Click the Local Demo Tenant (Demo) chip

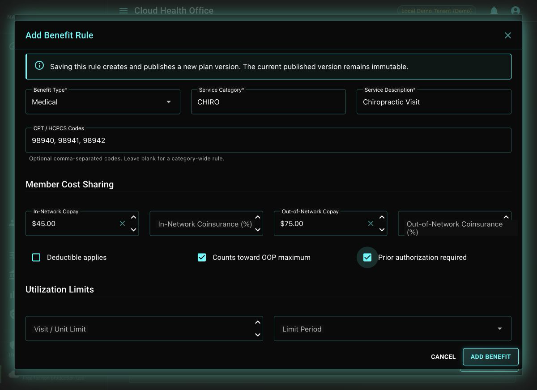[436, 11]
